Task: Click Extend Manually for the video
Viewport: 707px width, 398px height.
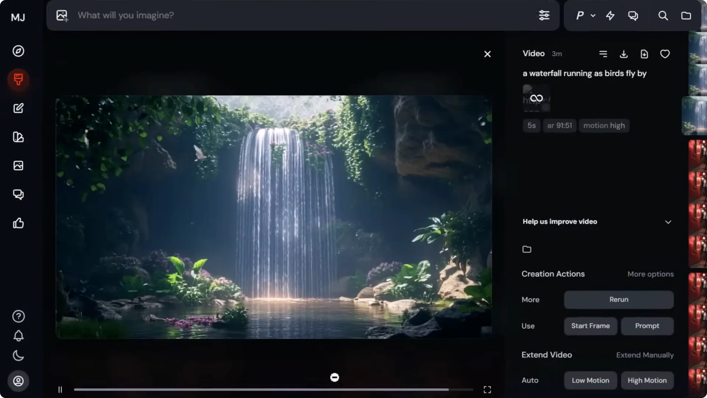Action: pyautogui.click(x=644, y=355)
